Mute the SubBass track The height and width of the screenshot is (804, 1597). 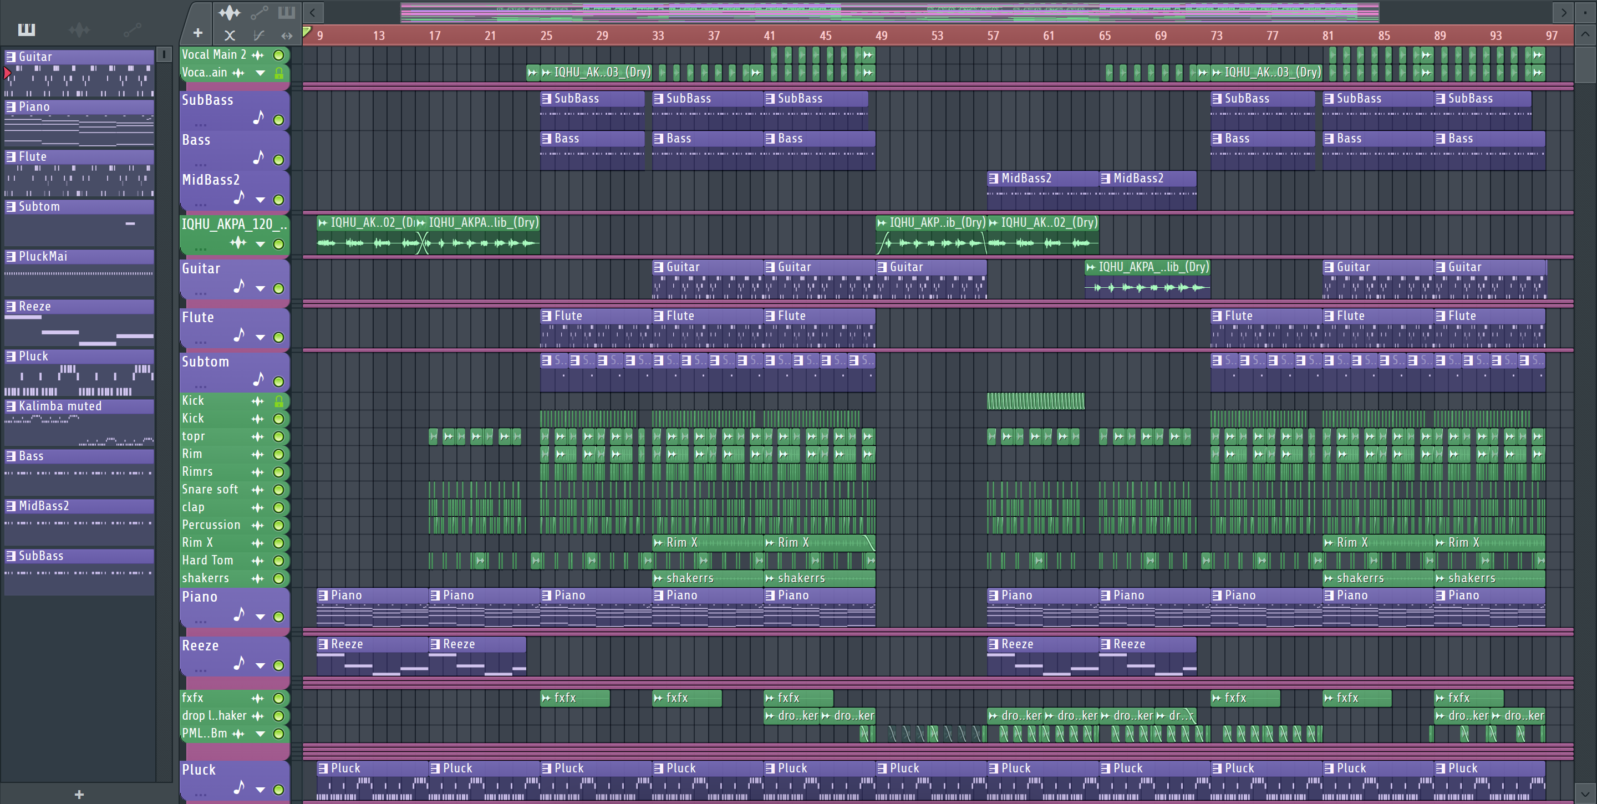(279, 120)
